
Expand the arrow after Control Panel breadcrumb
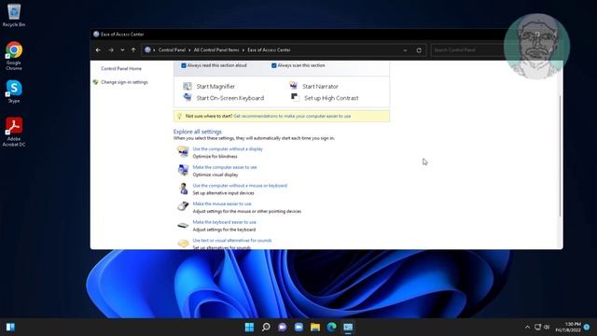189,49
